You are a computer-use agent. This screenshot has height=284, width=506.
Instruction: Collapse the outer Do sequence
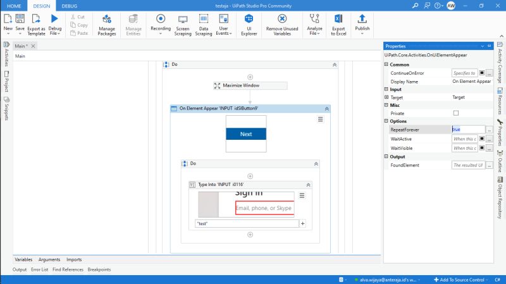pyautogui.click(x=335, y=65)
